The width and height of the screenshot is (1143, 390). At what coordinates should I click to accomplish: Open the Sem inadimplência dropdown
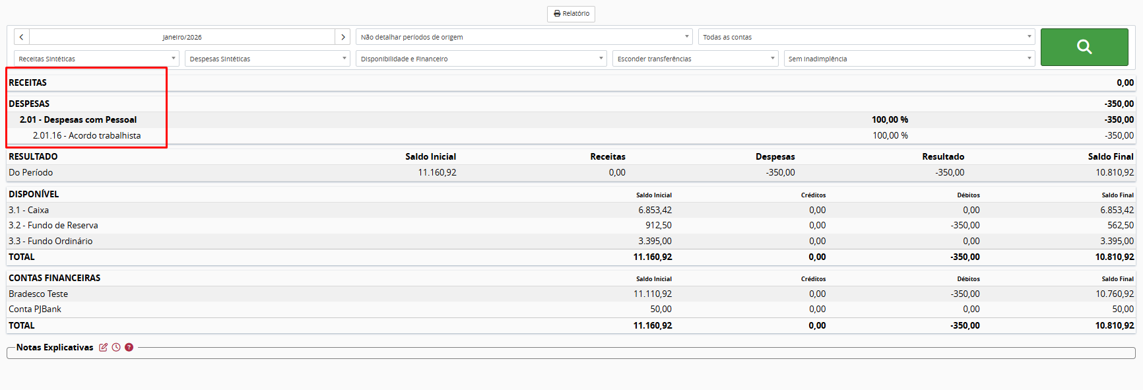909,59
